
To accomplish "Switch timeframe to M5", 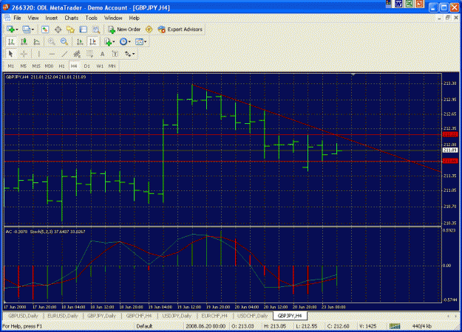I will pos(23,66).
